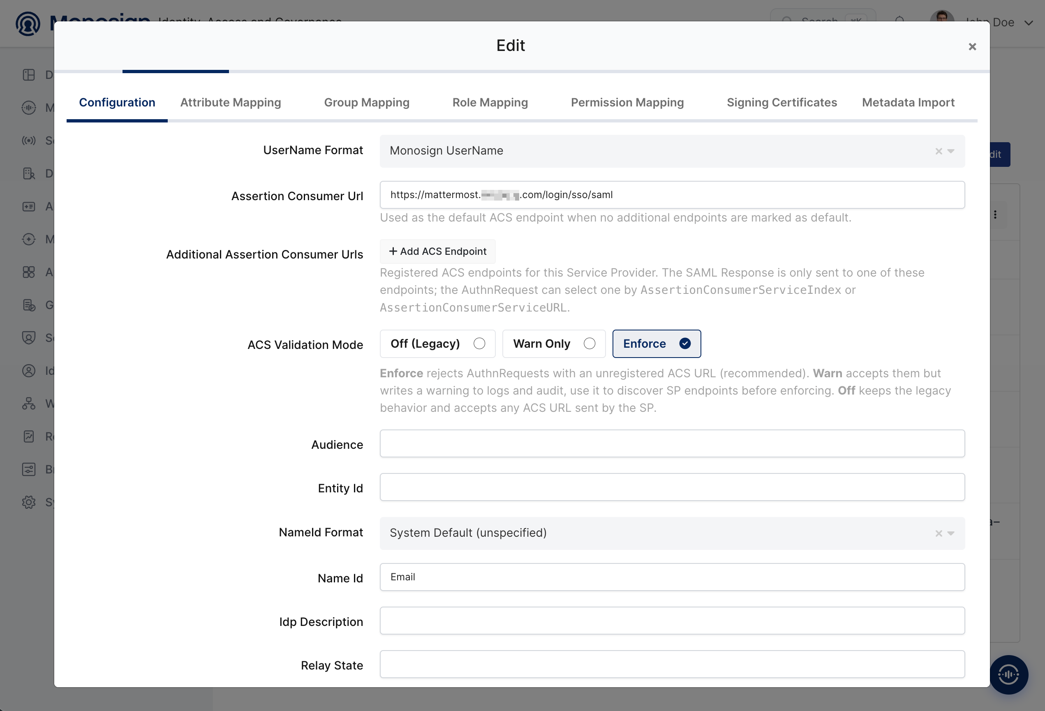Open the Group Mapping tab
The width and height of the screenshot is (1045, 711).
click(366, 102)
